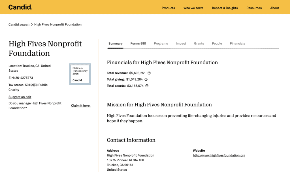Switch to the Programs tab
Screen dimensions: 290x182
[x=161, y=44]
